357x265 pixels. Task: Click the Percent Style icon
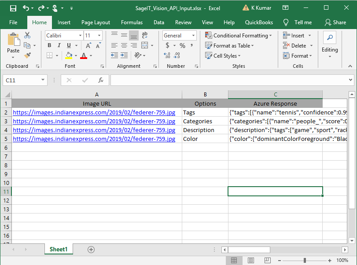click(182, 45)
